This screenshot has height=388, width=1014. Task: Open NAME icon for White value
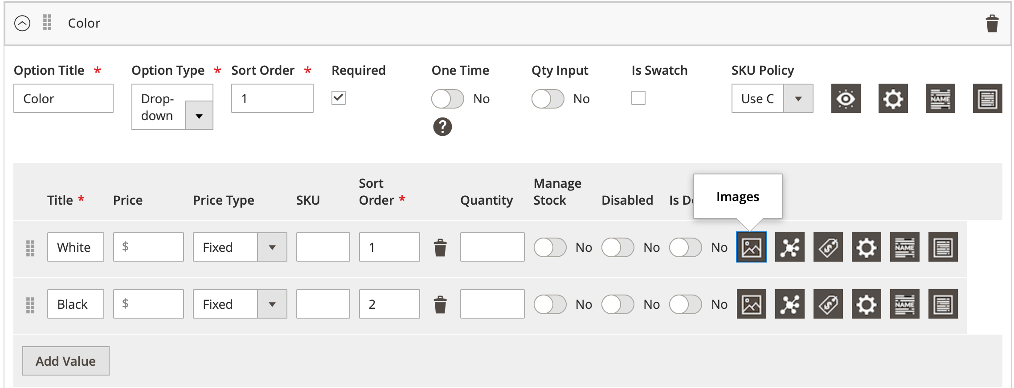(905, 247)
